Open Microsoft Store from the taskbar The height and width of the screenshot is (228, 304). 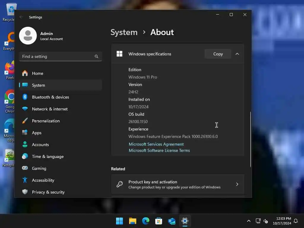coord(159,221)
